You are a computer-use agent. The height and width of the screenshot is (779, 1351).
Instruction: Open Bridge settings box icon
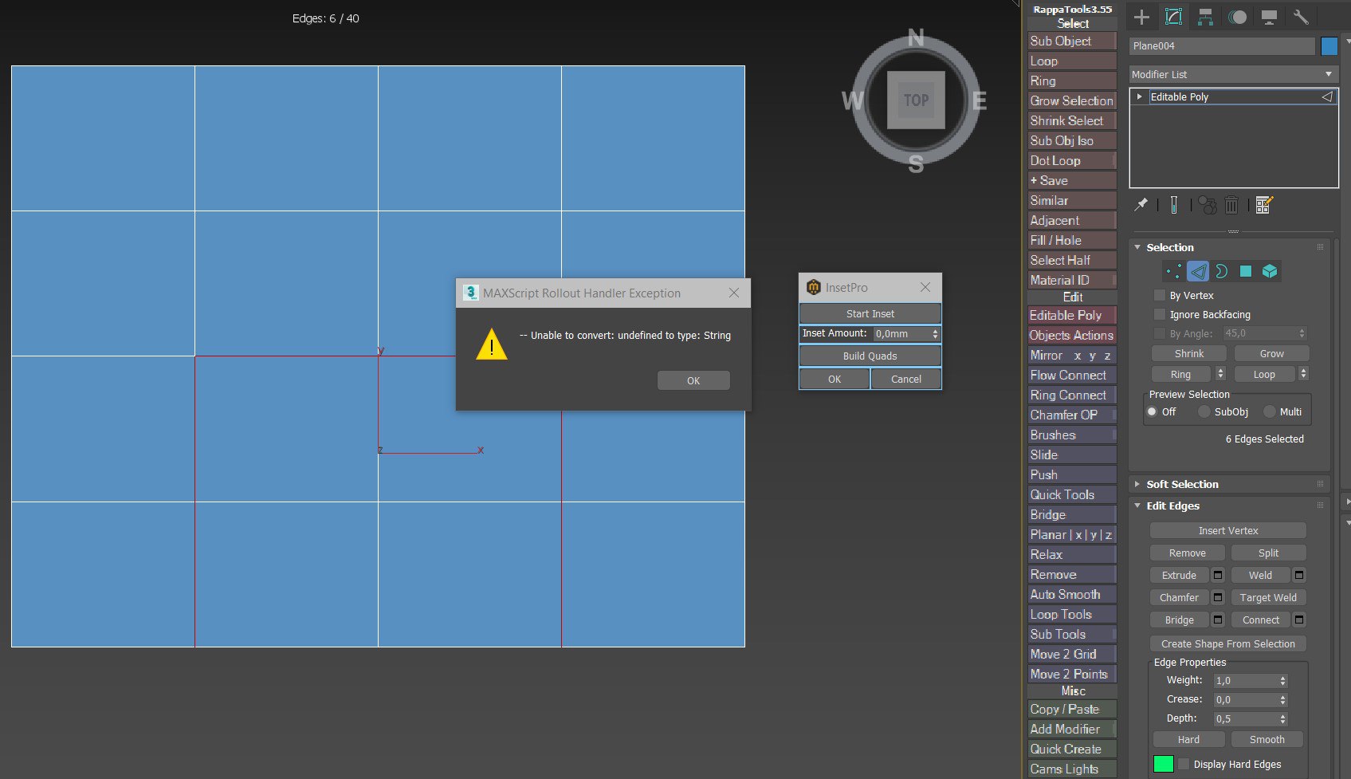(x=1218, y=620)
